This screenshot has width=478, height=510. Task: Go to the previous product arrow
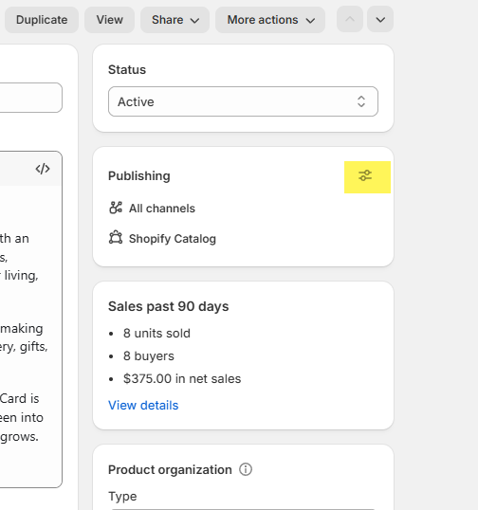tap(350, 20)
